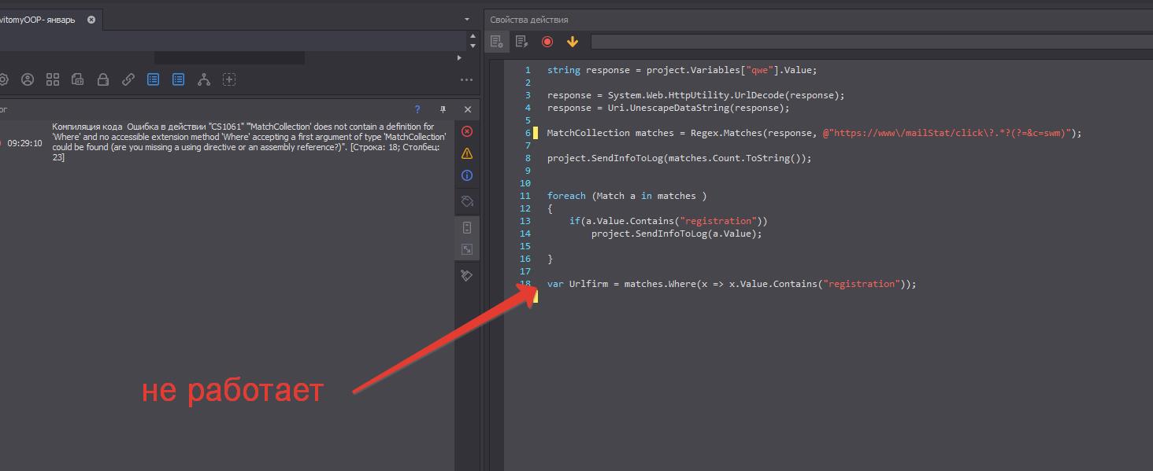Viewport: 1153px width, 471px height.
Task: Toggle warning messages filter in log
Action: 467,153
